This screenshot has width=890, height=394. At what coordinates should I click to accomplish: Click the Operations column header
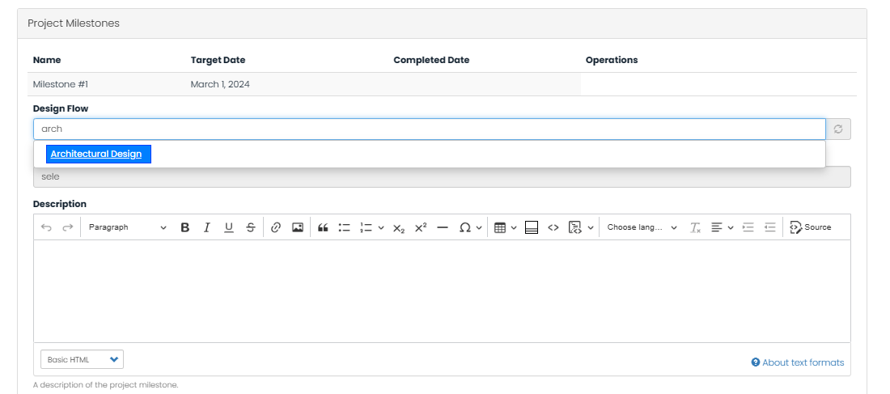612,60
